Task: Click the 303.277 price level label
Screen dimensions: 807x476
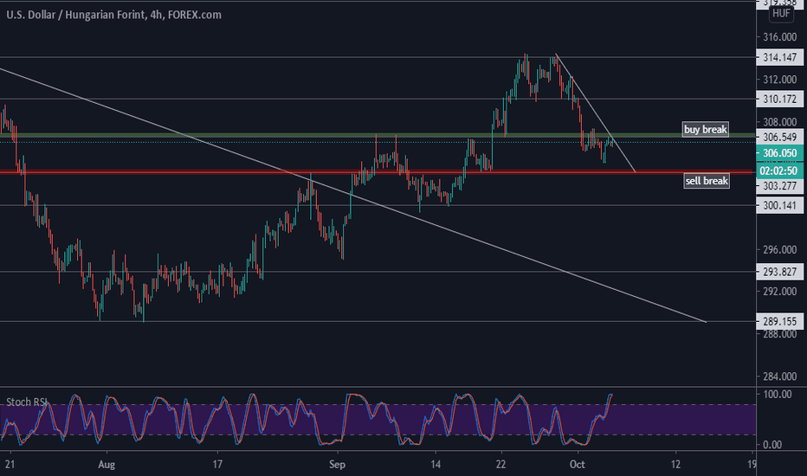Action: [x=779, y=186]
